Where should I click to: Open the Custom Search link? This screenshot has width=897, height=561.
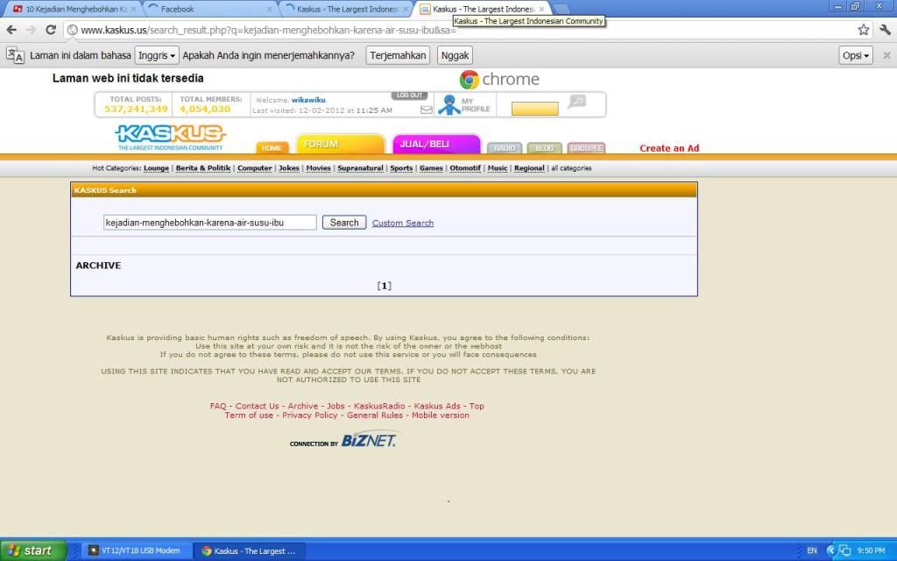click(x=403, y=224)
